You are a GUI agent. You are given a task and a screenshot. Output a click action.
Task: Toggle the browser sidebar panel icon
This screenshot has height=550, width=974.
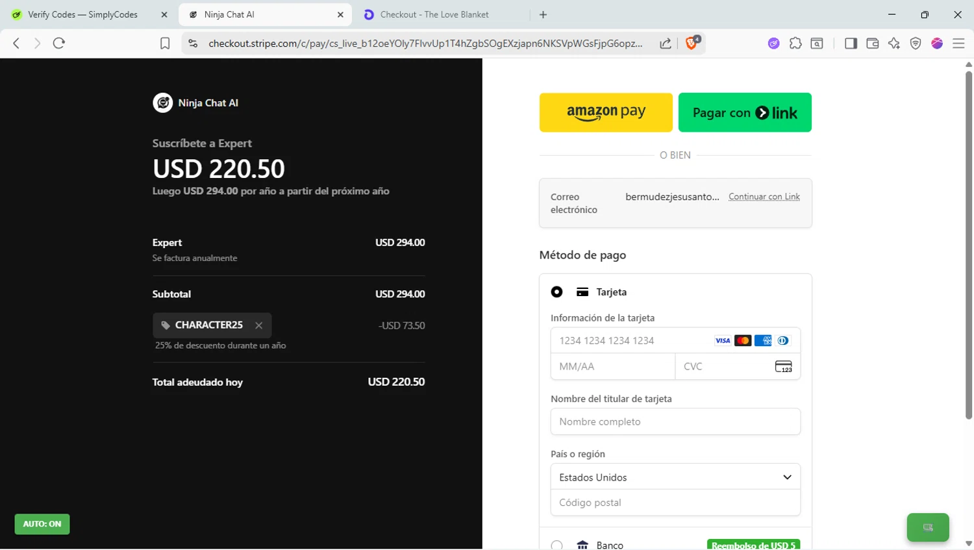point(851,44)
